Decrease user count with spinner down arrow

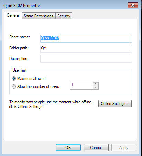[95, 88]
